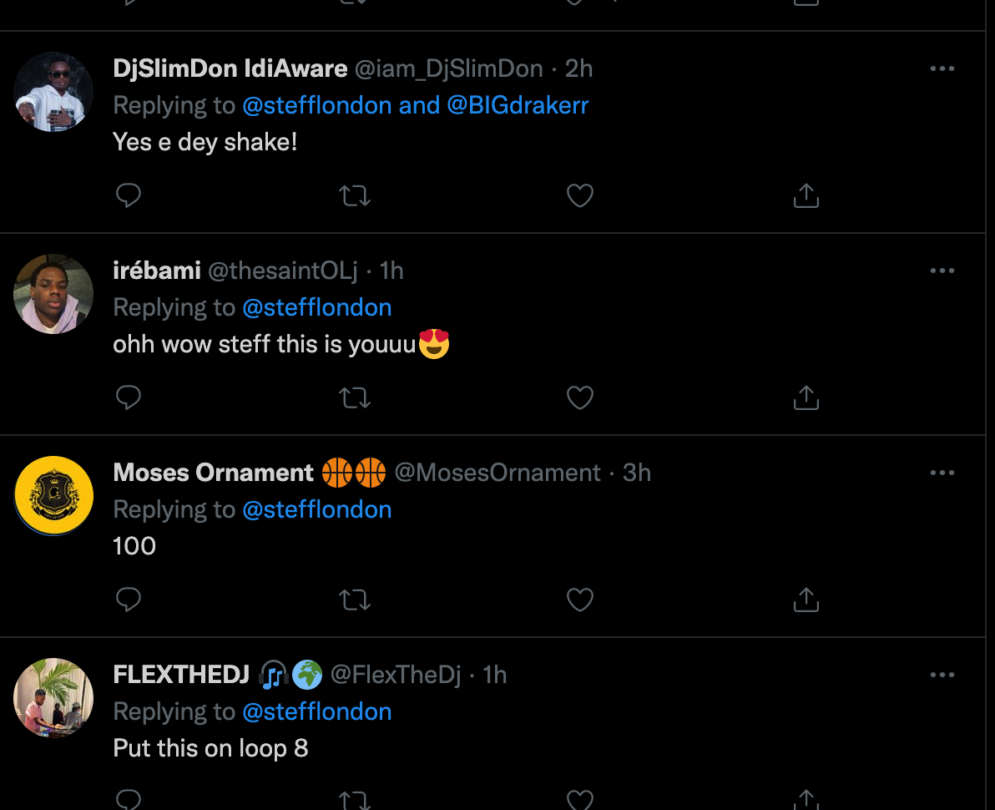The height and width of the screenshot is (810, 995).
Task: Open more options for DjSlimDon's tweet
Action: click(942, 68)
